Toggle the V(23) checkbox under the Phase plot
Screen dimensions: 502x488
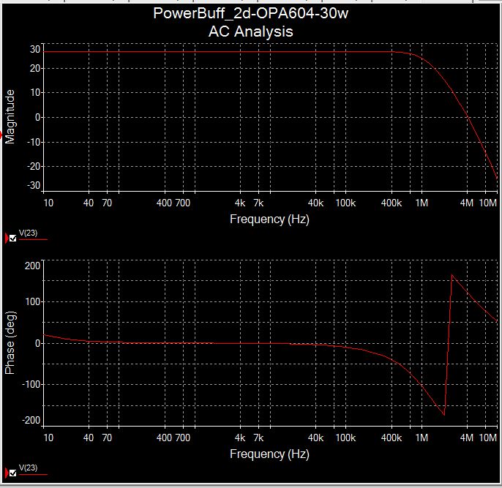coord(13,473)
